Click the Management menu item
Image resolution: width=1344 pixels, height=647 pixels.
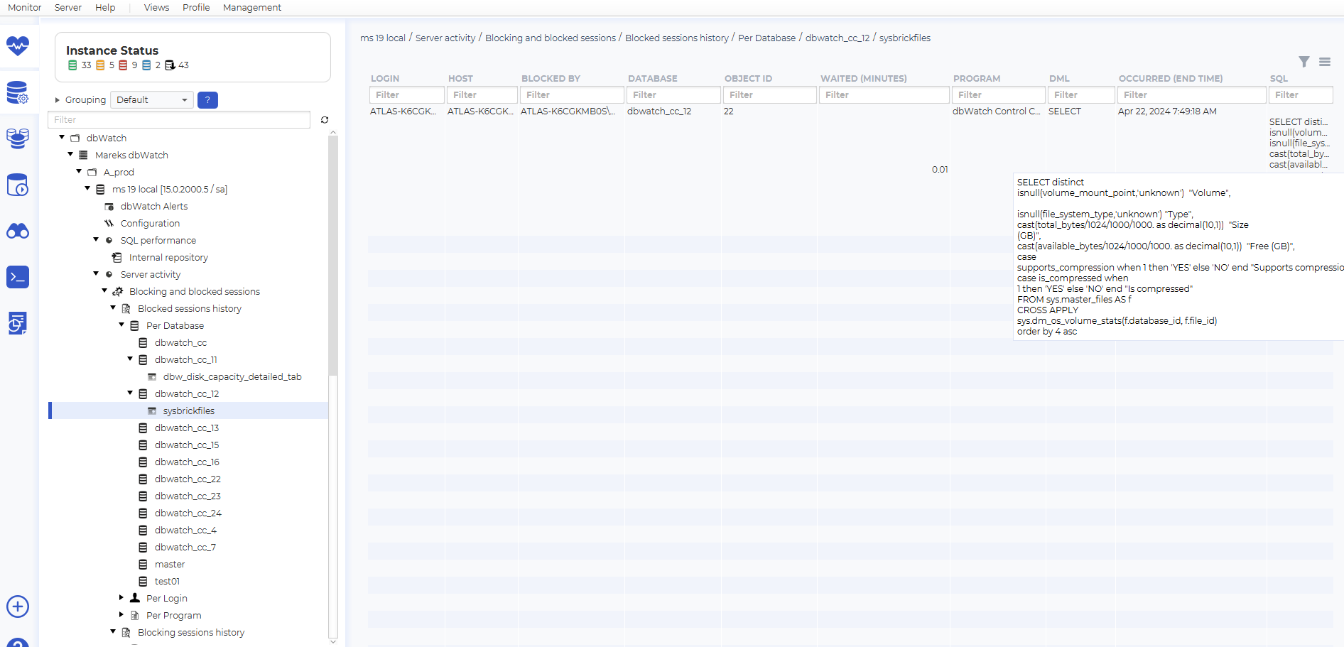click(251, 7)
